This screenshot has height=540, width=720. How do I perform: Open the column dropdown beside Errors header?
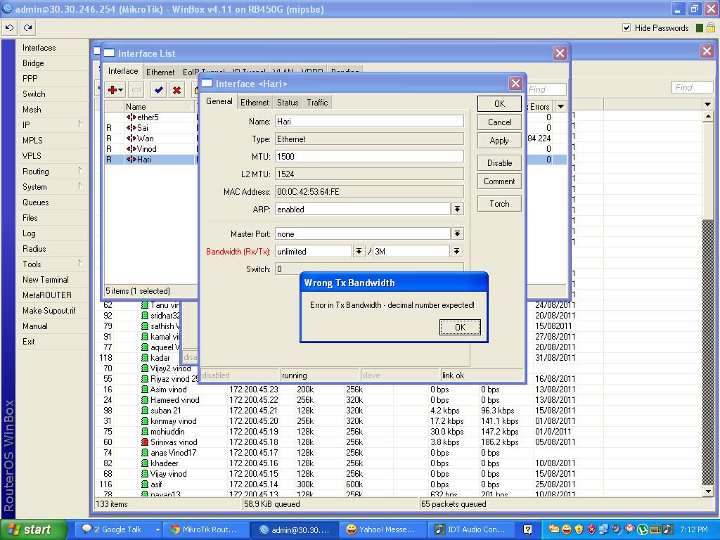coord(560,107)
